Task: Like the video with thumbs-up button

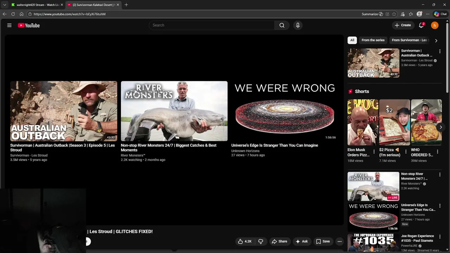Action: click(x=245, y=241)
